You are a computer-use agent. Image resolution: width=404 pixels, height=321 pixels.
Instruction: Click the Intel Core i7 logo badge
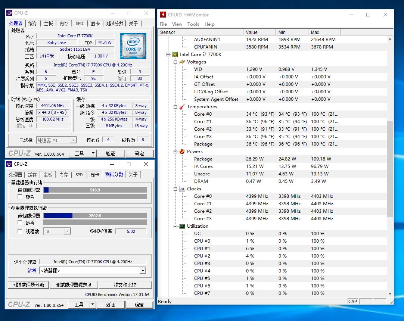[133, 46]
